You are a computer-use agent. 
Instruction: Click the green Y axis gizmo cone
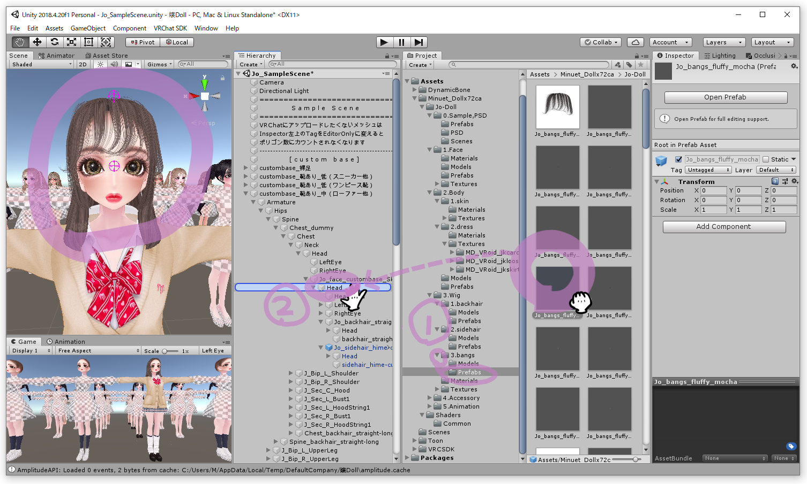[204, 83]
